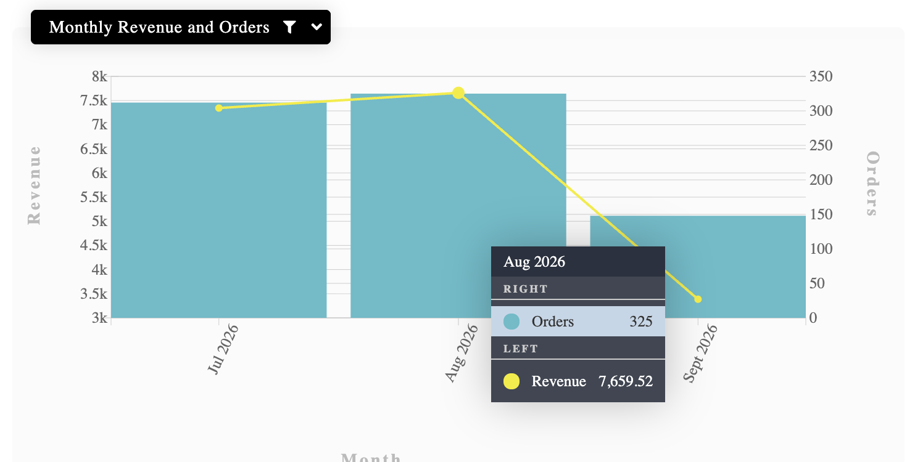The height and width of the screenshot is (462, 907).
Task: Click the Jul 2026 line data point
Action: pyautogui.click(x=218, y=108)
